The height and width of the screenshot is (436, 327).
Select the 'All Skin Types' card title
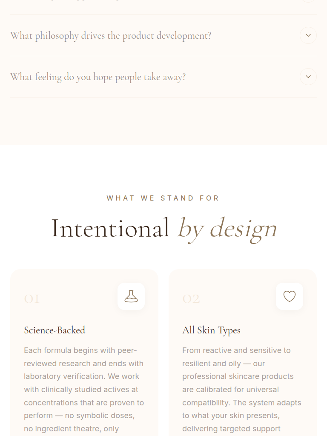(211, 330)
